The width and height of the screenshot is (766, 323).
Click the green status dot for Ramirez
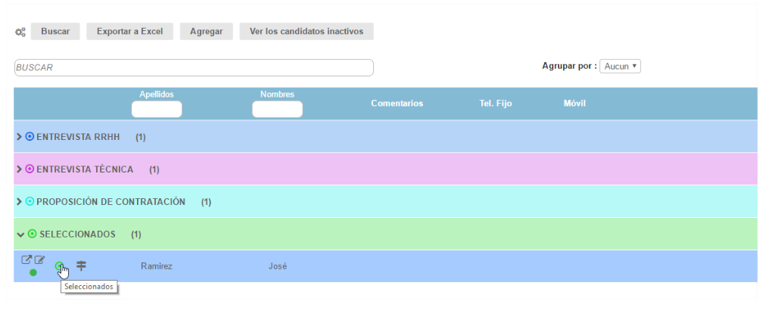[33, 272]
